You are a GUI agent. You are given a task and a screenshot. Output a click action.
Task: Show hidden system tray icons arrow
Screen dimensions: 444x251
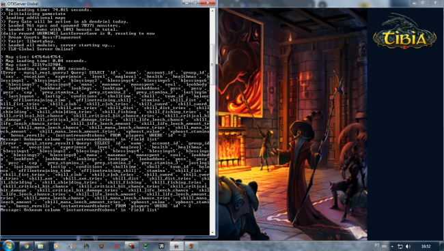pyautogui.click(x=392, y=246)
